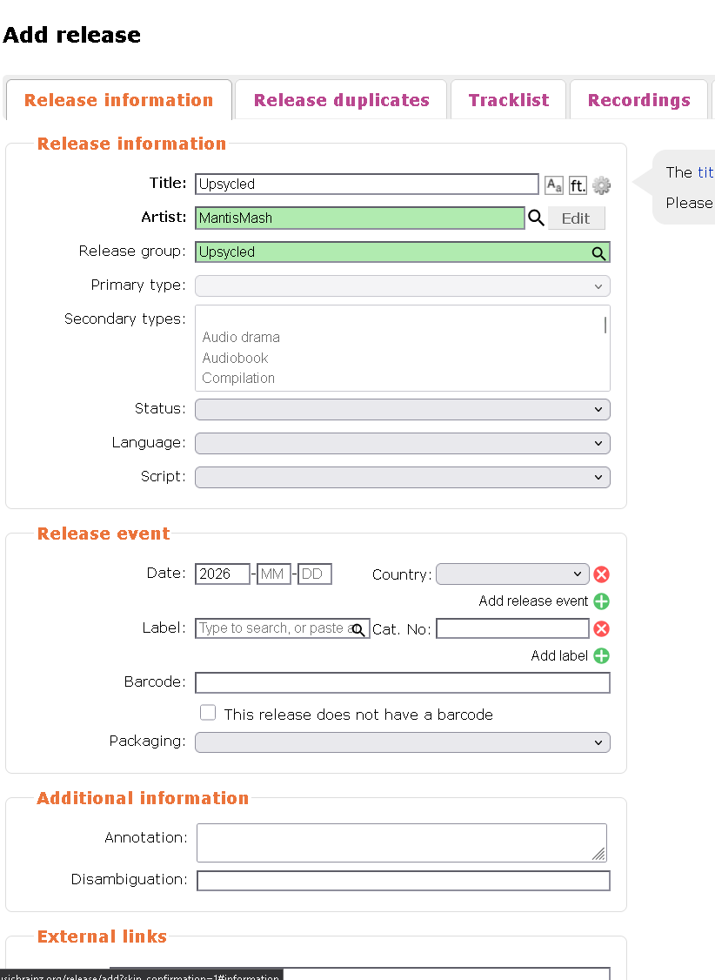Select Audiobook secondary type
The height and width of the screenshot is (980, 715).
(x=236, y=358)
